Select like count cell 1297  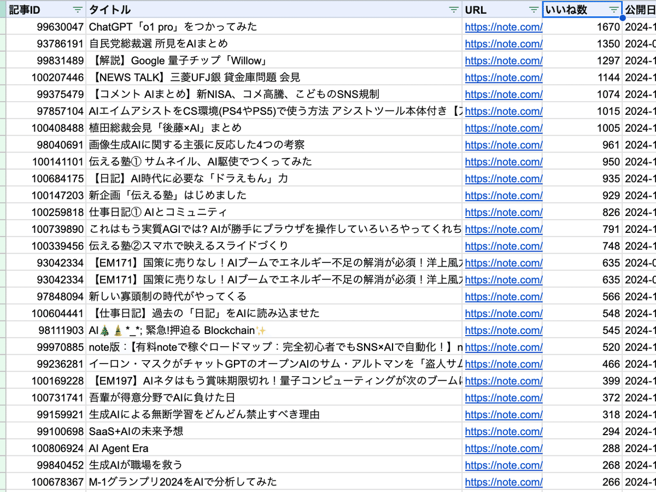point(582,61)
